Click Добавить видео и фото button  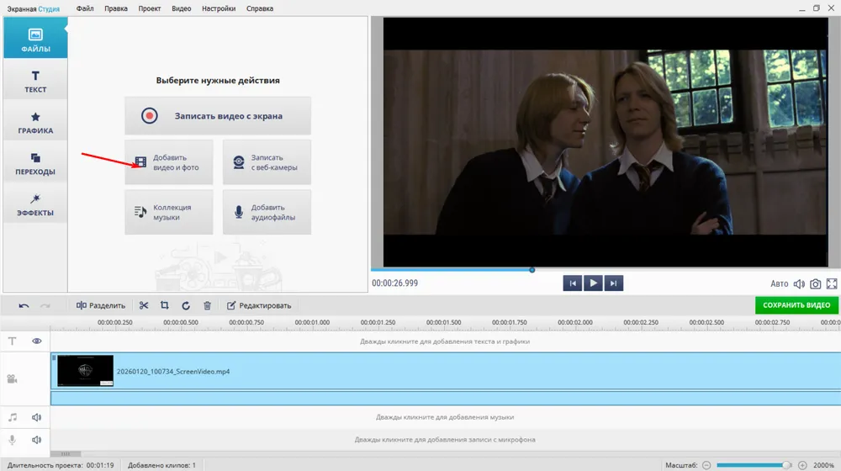pos(169,162)
